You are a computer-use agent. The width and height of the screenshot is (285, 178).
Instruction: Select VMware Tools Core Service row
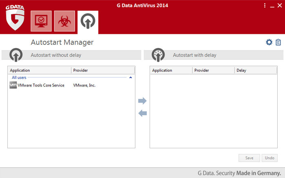point(71,85)
